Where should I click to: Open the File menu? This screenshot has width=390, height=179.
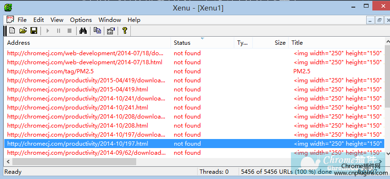[22, 20]
